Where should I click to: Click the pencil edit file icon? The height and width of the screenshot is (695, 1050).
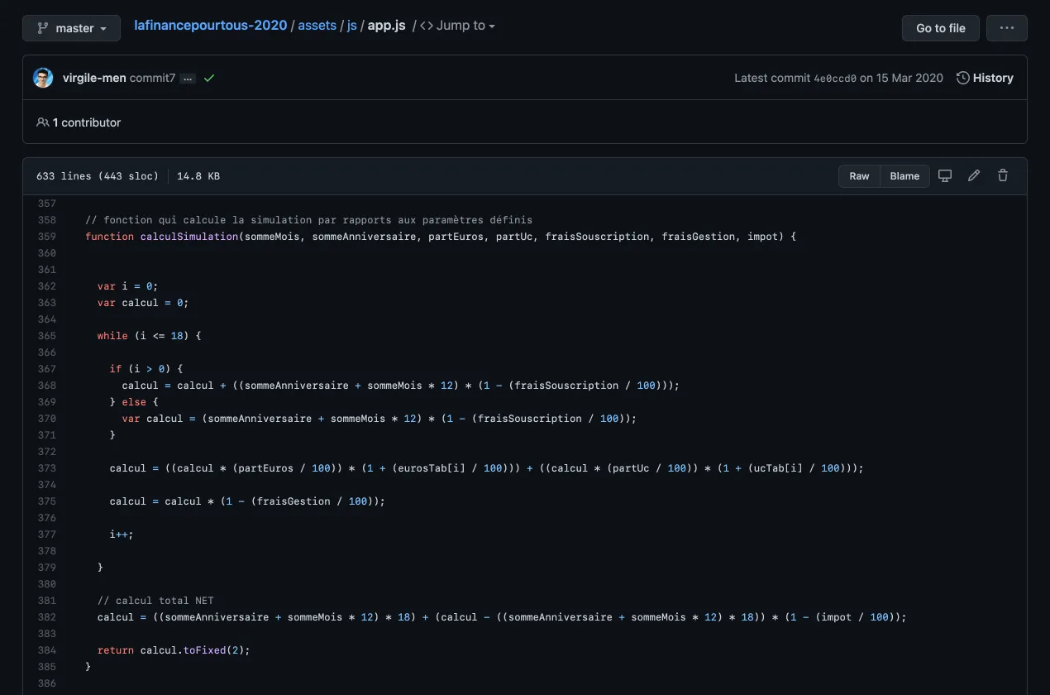[974, 175]
